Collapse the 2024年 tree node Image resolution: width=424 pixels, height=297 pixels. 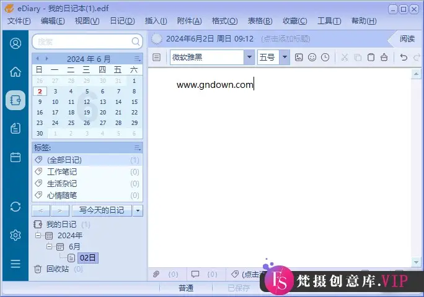pyautogui.click(x=38, y=236)
